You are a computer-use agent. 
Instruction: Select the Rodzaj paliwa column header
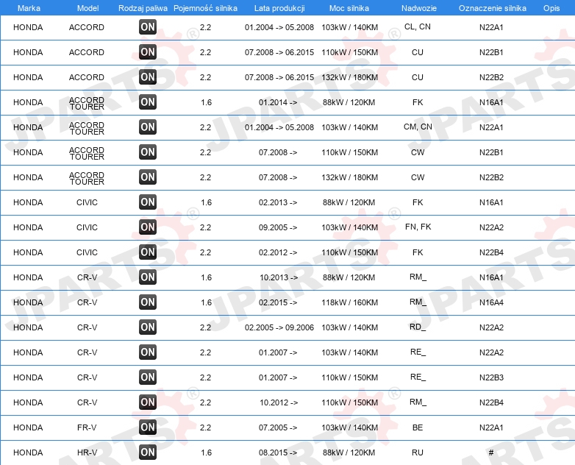143,8
